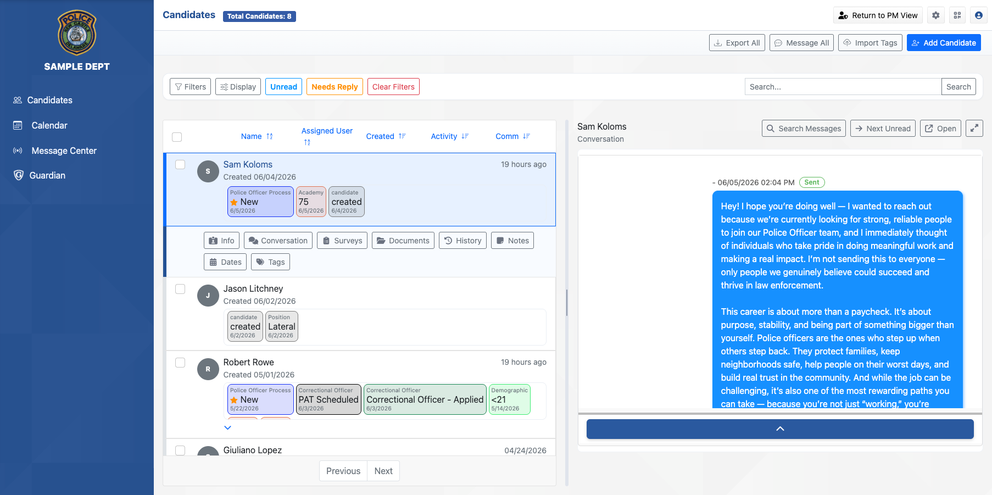The image size is (992, 495).
Task: Click Search button next to search field
Action: pos(958,87)
